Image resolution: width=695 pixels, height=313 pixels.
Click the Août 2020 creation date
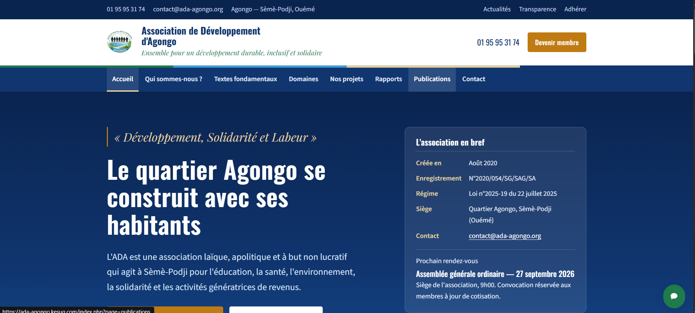(x=483, y=163)
